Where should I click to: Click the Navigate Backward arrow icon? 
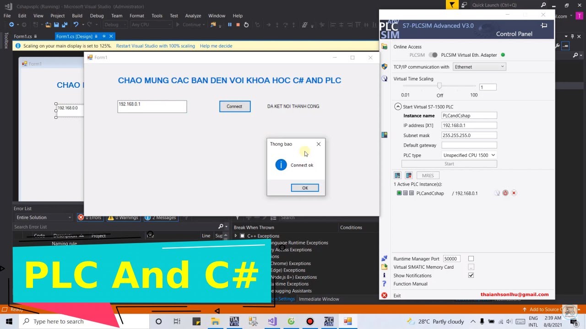(x=11, y=25)
